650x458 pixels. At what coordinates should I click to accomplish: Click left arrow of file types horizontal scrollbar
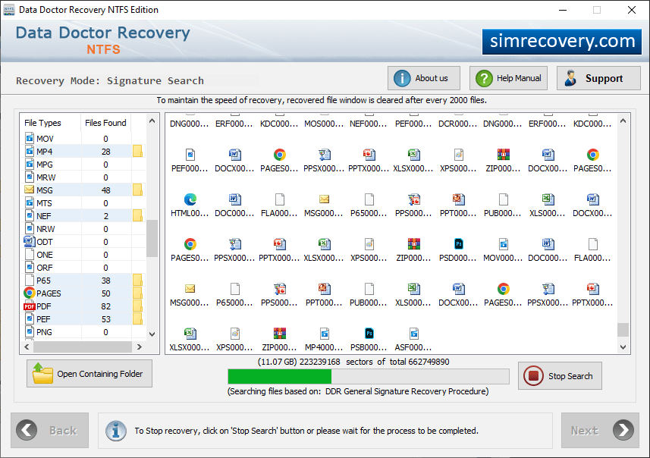[x=27, y=347]
